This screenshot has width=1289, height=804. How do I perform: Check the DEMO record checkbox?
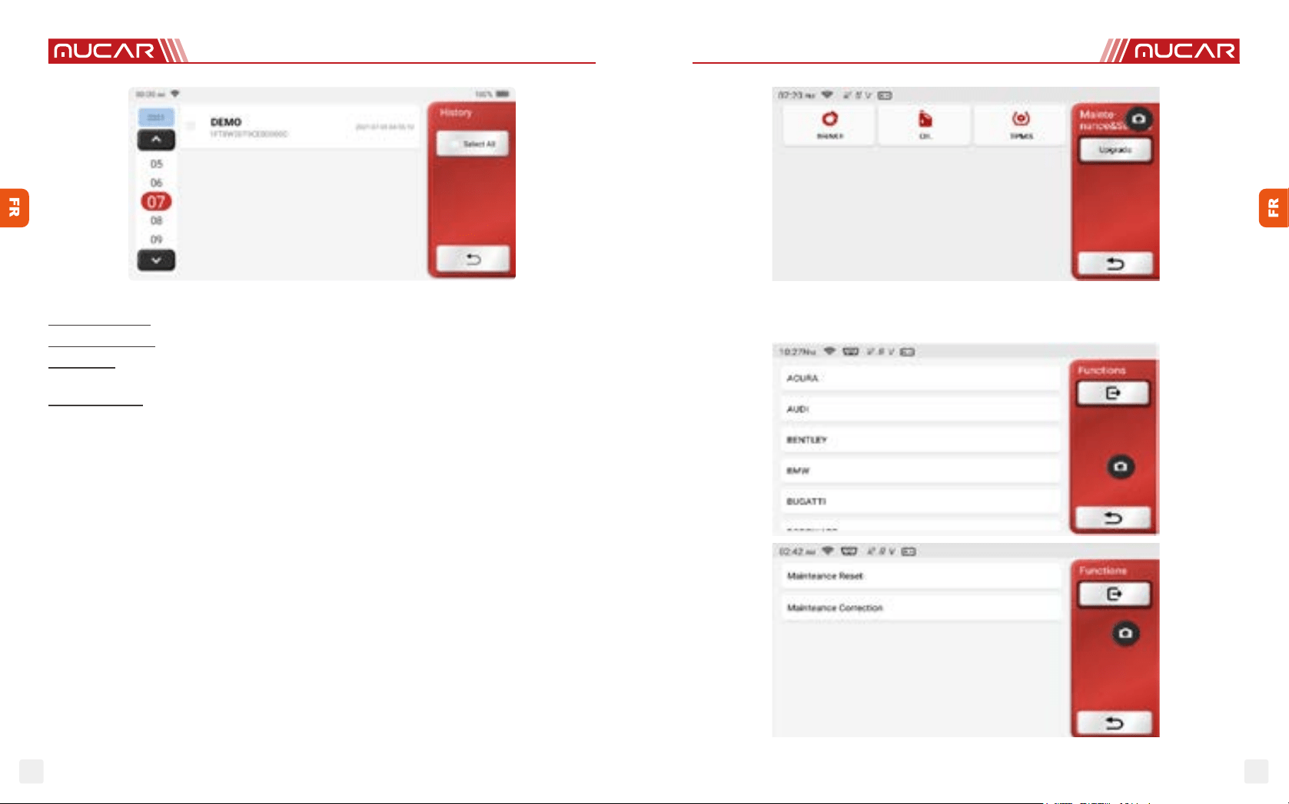pos(191,126)
